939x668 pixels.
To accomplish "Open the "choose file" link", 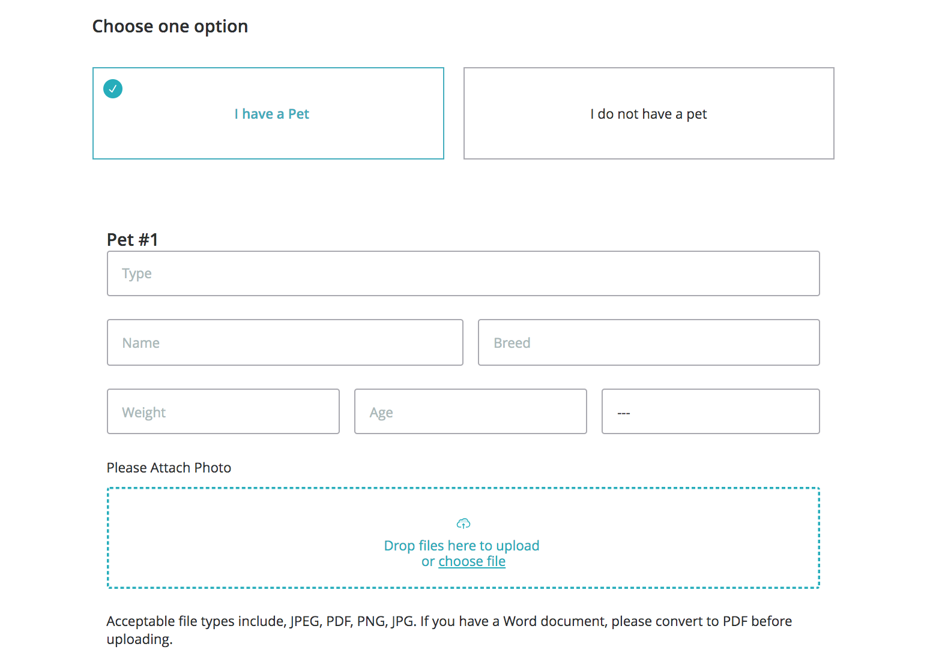I will [x=472, y=562].
